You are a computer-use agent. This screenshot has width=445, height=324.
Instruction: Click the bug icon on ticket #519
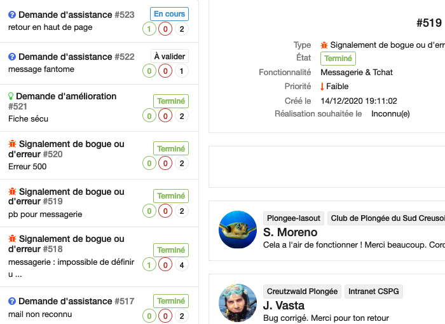12,192
